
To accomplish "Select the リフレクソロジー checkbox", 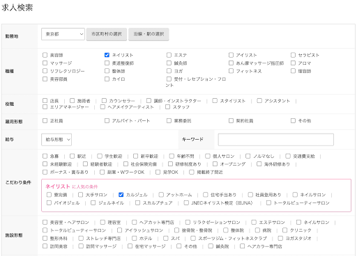I will point(45,71).
